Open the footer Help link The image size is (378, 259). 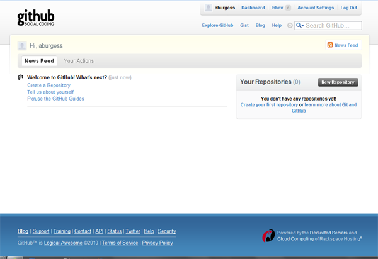[149, 231]
